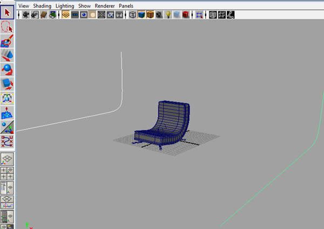Pick the Rotate tool
Viewport: 324px width, 229px height.
7,70
